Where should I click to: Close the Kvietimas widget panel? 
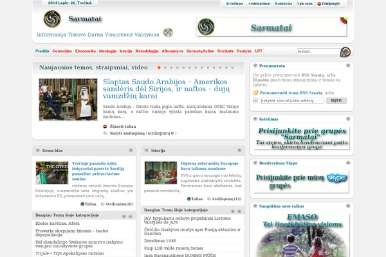point(347,119)
